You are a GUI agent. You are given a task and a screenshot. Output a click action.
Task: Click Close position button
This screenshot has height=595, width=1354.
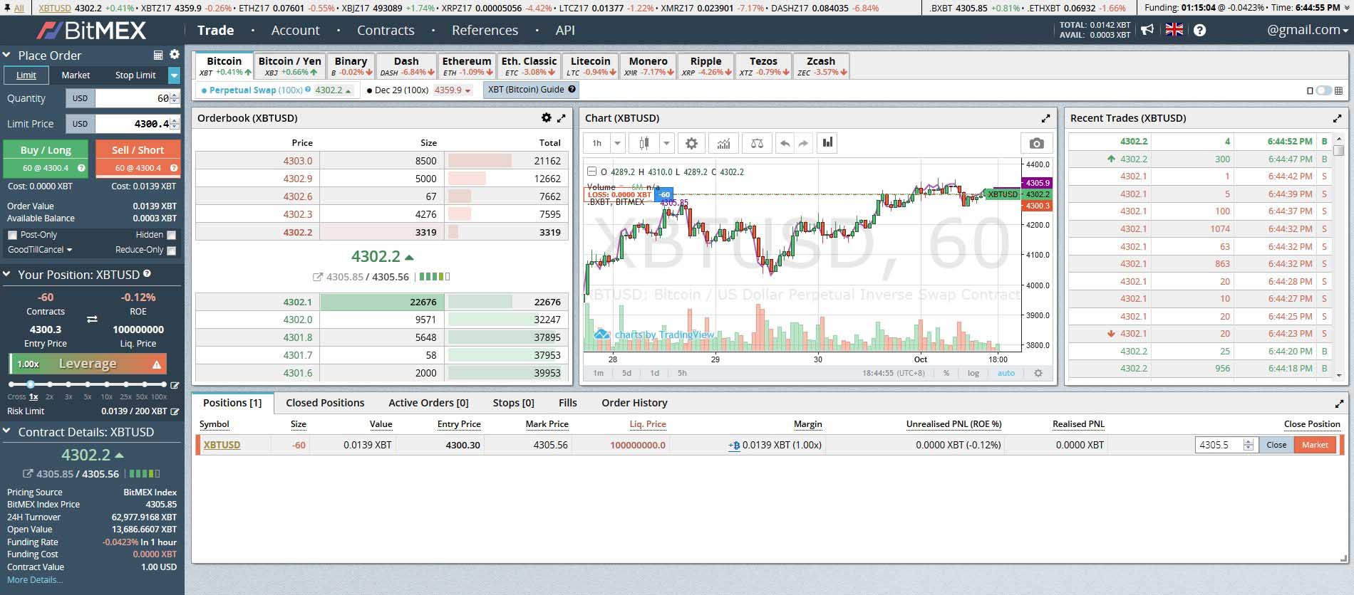tap(1276, 445)
